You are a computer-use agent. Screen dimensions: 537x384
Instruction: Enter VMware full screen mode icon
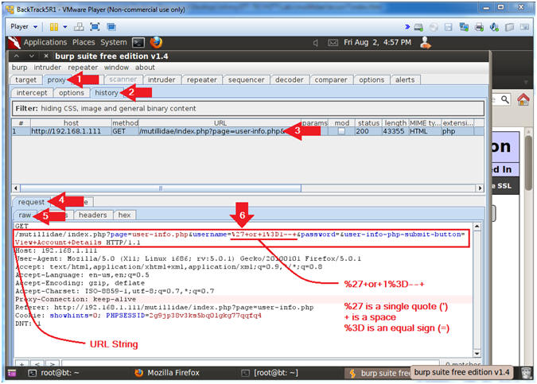click(x=95, y=27)
